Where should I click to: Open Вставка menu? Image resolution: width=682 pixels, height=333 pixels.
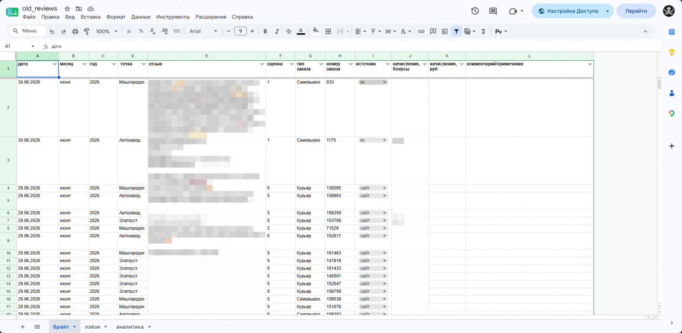pos(90,17)
